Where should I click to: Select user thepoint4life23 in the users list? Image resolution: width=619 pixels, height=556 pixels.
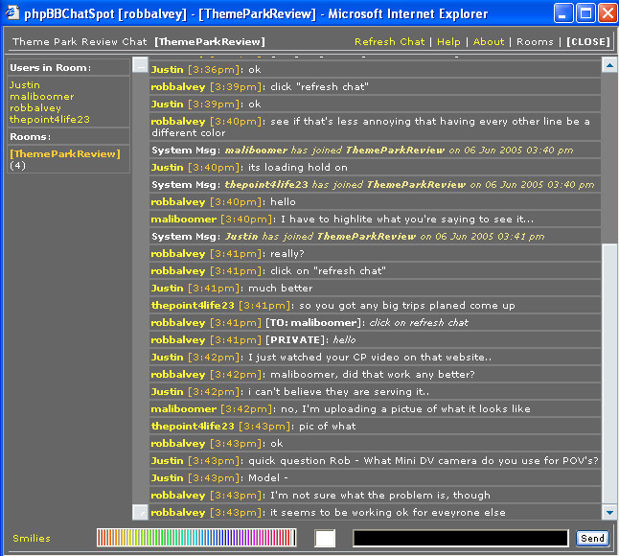(x=50, y=119)
